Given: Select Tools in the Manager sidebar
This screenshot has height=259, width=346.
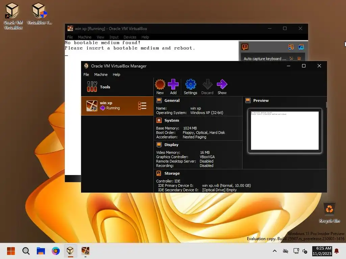Looking at the screenshot, I should click(117, 87).
